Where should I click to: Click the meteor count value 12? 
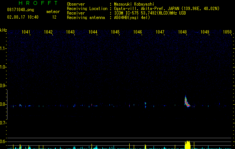pos(54,17)
